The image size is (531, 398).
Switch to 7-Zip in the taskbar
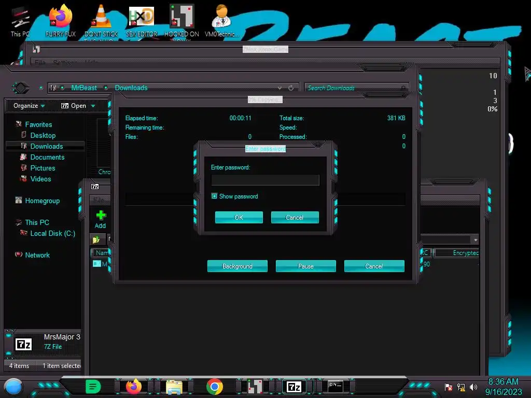[x=294, y=387]
